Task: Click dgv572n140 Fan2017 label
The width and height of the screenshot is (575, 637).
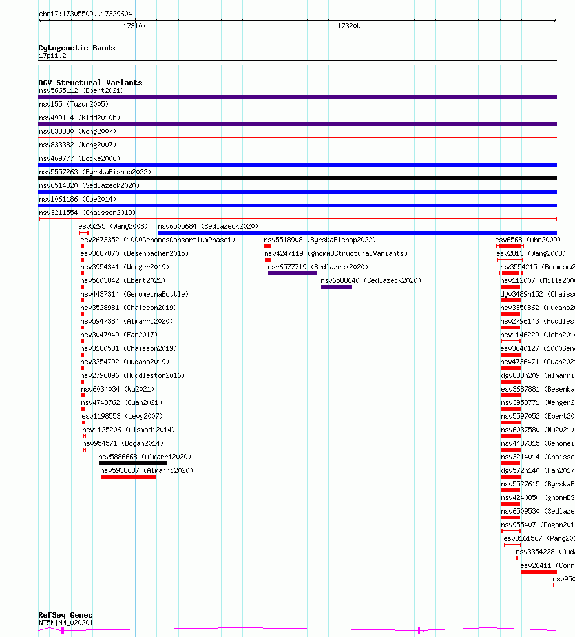Action: click(x=538, y=470)
